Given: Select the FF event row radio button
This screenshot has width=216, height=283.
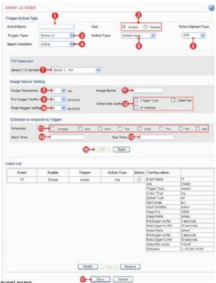Looking at the screenshot, I should coord(139,180).
